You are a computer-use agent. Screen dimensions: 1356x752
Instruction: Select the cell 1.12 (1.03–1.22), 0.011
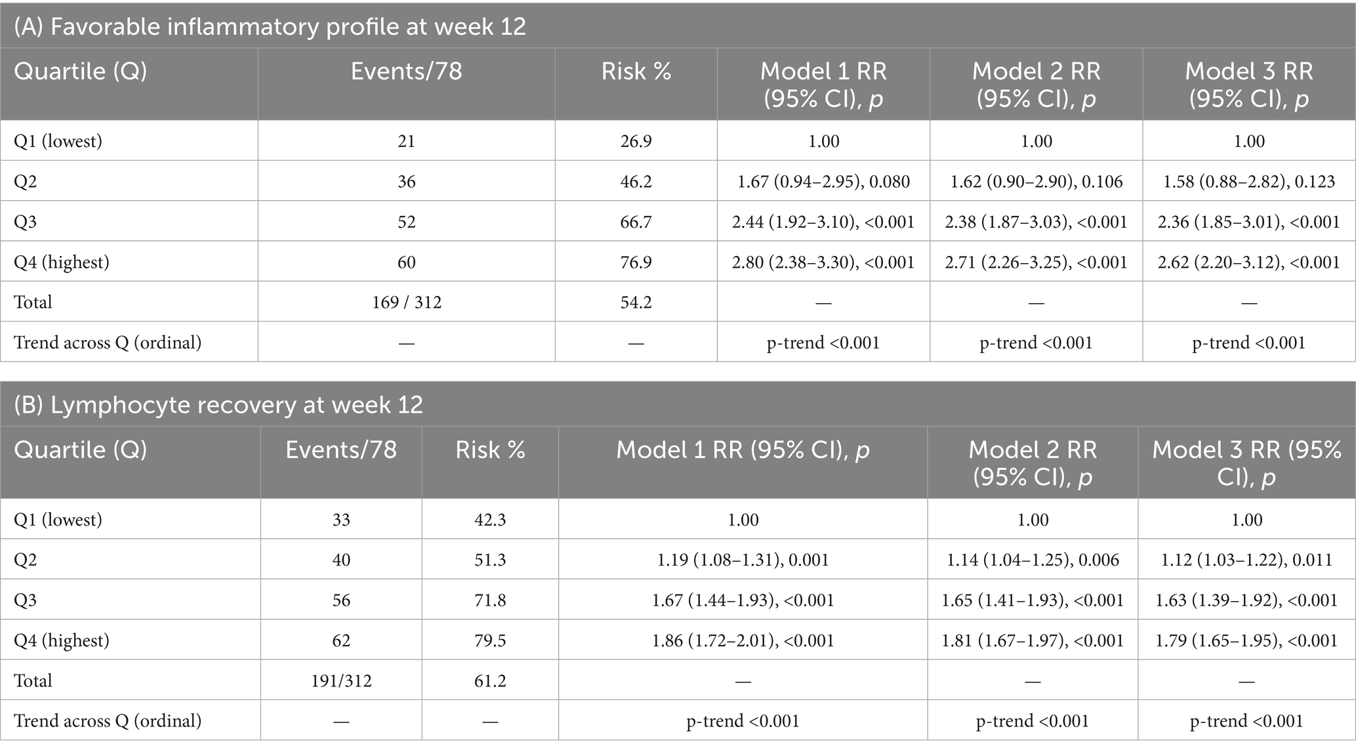click(1246, 560)
